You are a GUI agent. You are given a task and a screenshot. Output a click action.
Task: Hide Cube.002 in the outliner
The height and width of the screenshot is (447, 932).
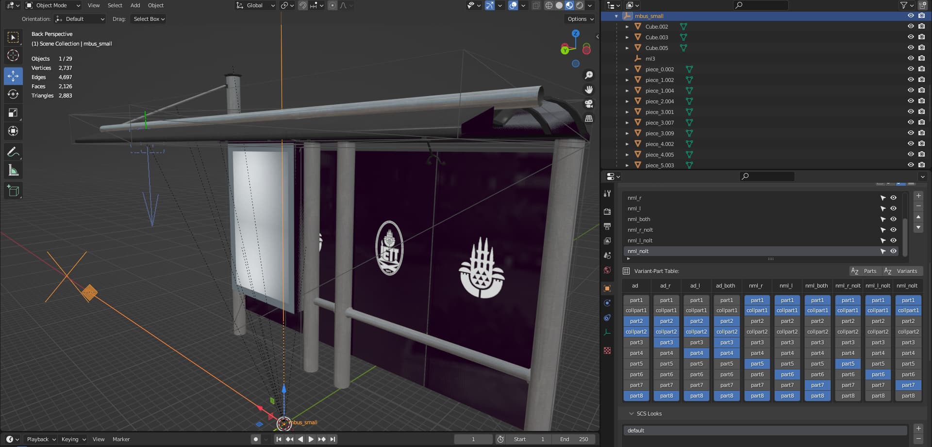911,27
